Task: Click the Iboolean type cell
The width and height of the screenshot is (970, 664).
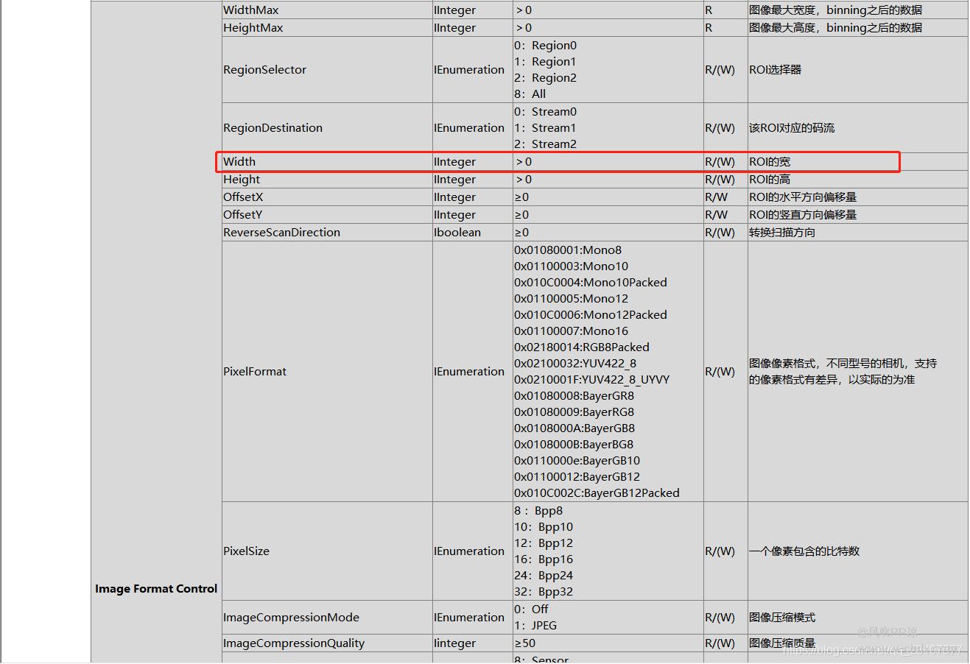Action: point(457,233)
